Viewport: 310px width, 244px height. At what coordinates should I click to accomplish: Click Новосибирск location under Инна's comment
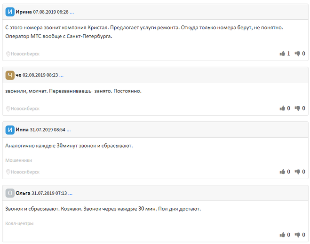coord(23,172)
